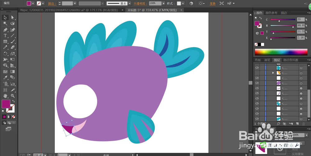Select the Scale tool

pyautogui.click(x=13, y=54)
